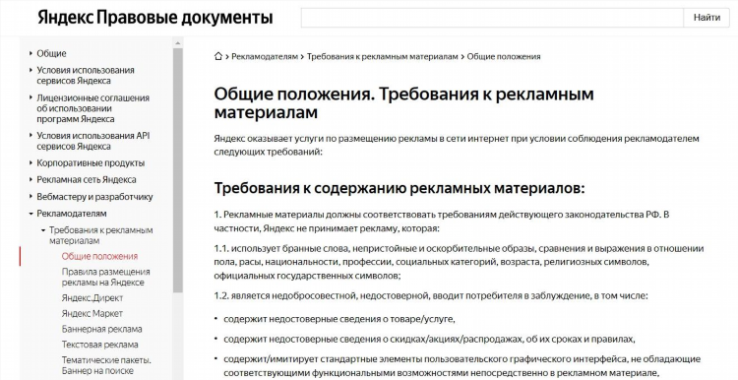Screen dimensions: 738x380
Task: Open Требования к рекламным материалам breadcrumb
Action: (x=382, y=56)
